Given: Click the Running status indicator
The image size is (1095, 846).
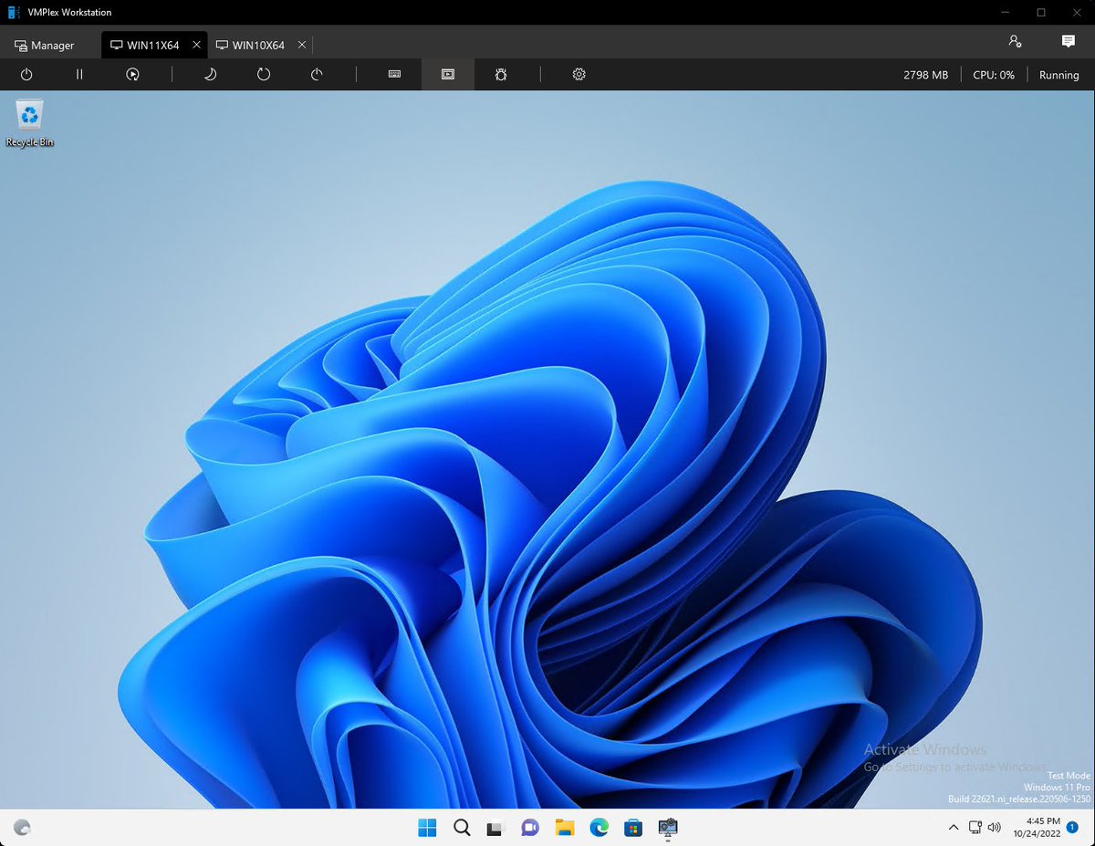Looking at the screenshot, I should (x=1058, y=74).
